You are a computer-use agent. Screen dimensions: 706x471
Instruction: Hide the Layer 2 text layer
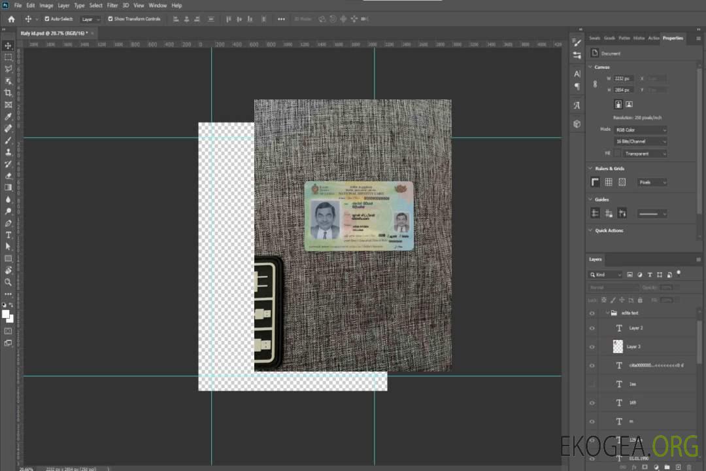[x=592, y=328]
